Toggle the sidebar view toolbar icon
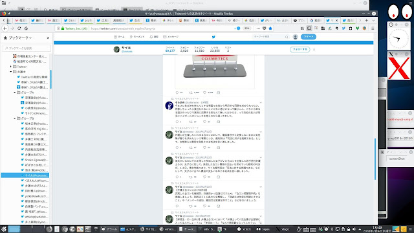The height and width of the screenshot is (233, 414). point(309,28)
